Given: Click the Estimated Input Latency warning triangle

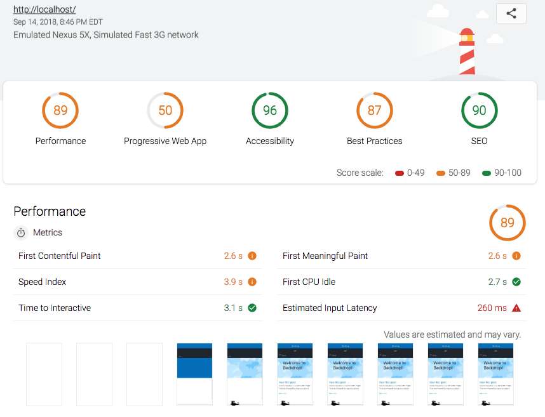Looking at the screenshot, I should [516, 308].
